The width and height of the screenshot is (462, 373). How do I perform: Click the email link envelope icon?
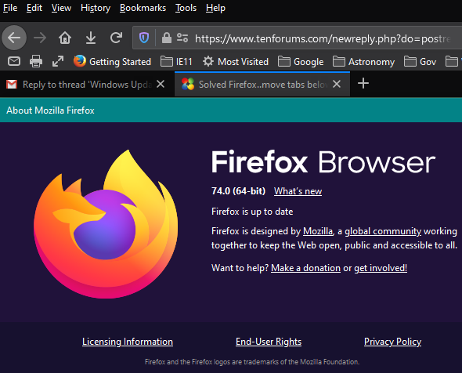click(x=14, y=61)
